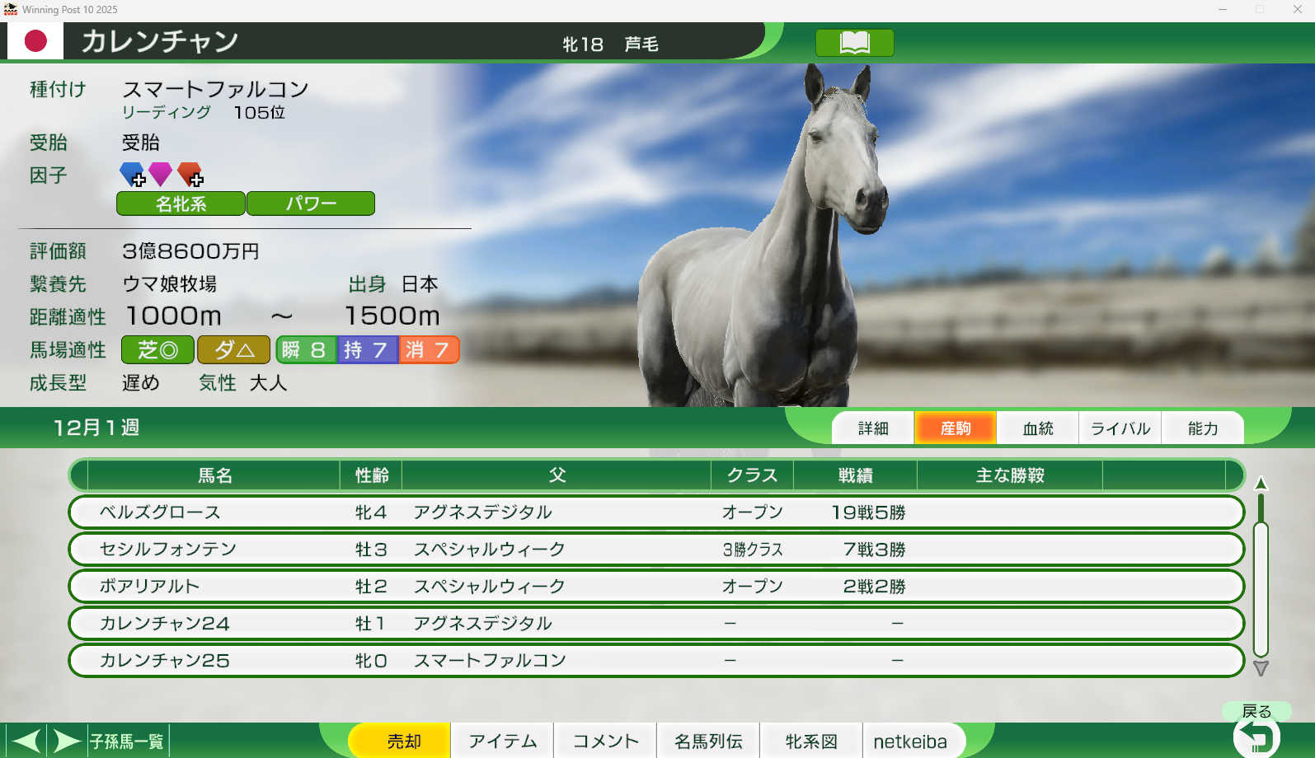Click the offspring list scrollbar thumb
The height and width of the screenshot is (758, 1315).
coord(1261,589)
